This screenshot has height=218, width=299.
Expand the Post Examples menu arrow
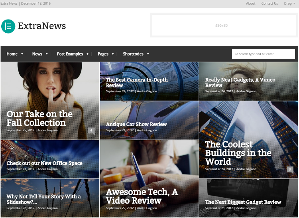coord(87,54)
